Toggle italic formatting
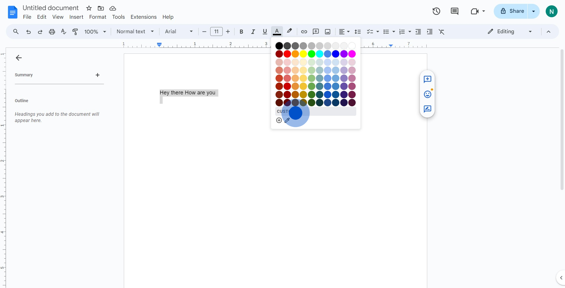This screenshot has width=565, height=288. coord(253,32)
